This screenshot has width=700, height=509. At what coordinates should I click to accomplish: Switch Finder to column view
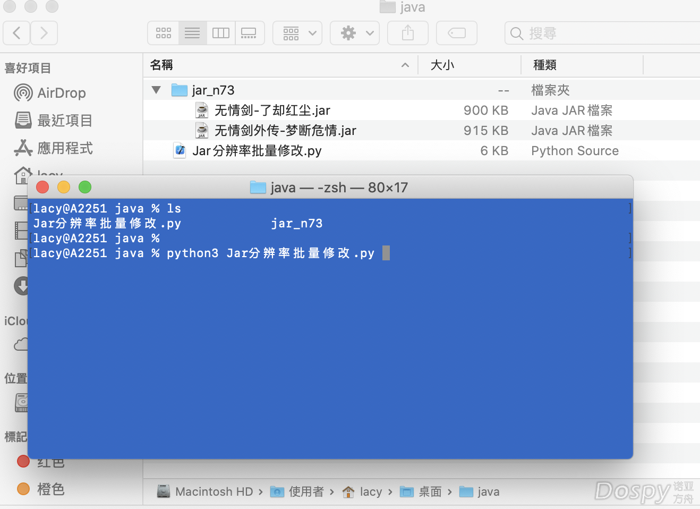(x=221, y=33)
